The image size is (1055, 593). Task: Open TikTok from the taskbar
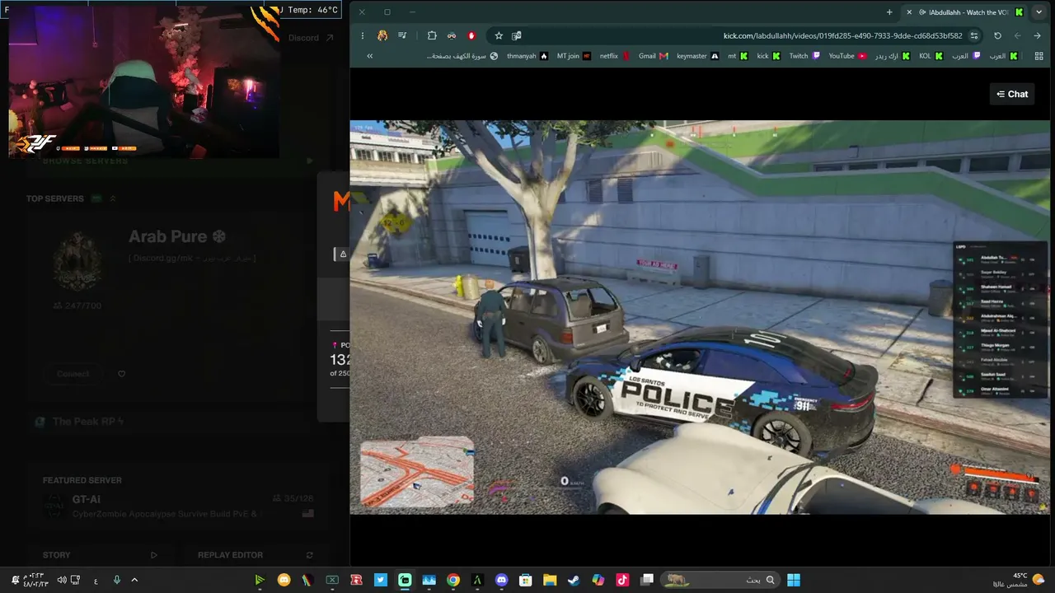(x=622, y=580)
